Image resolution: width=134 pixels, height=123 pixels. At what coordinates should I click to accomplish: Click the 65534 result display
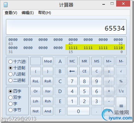point(66,27)
